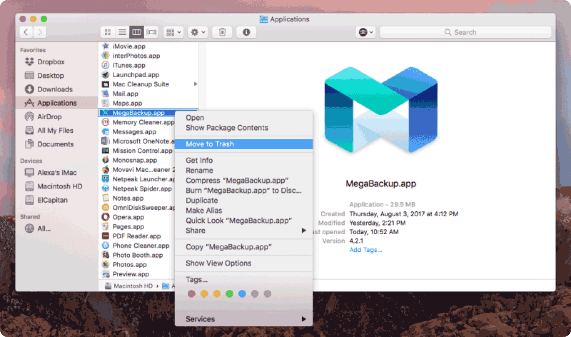Switch to list view in the toolbar

point(122,32)
